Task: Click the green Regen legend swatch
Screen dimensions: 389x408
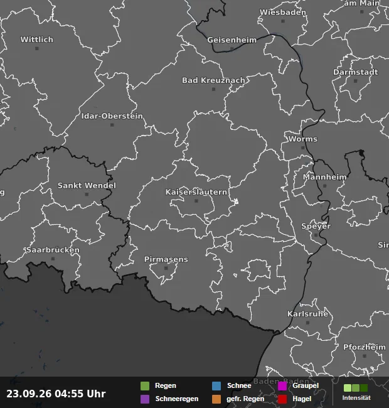Action: coord(145,386)
